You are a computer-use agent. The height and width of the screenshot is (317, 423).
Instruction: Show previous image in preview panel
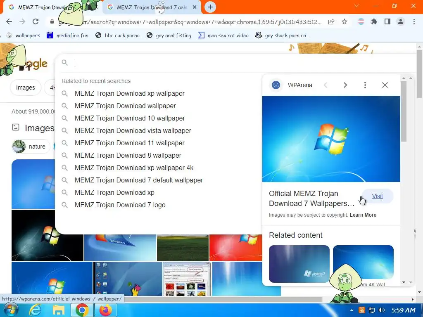pos(326,85)
